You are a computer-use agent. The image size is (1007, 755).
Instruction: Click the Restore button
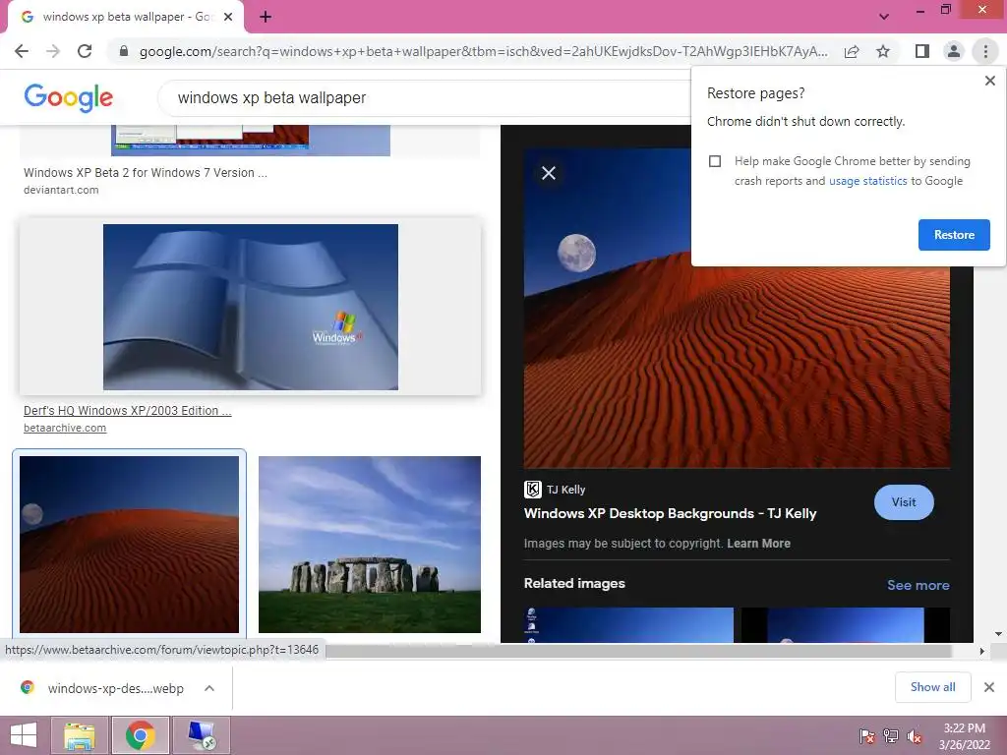coord(954,235)
